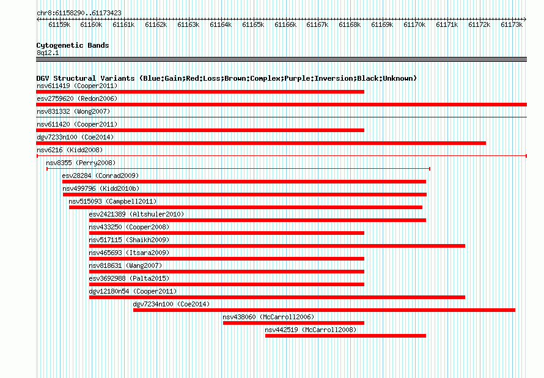Click the thin red line of nsv8355
Viewport: 544px width, 378px height.
(x=238, y=169)
